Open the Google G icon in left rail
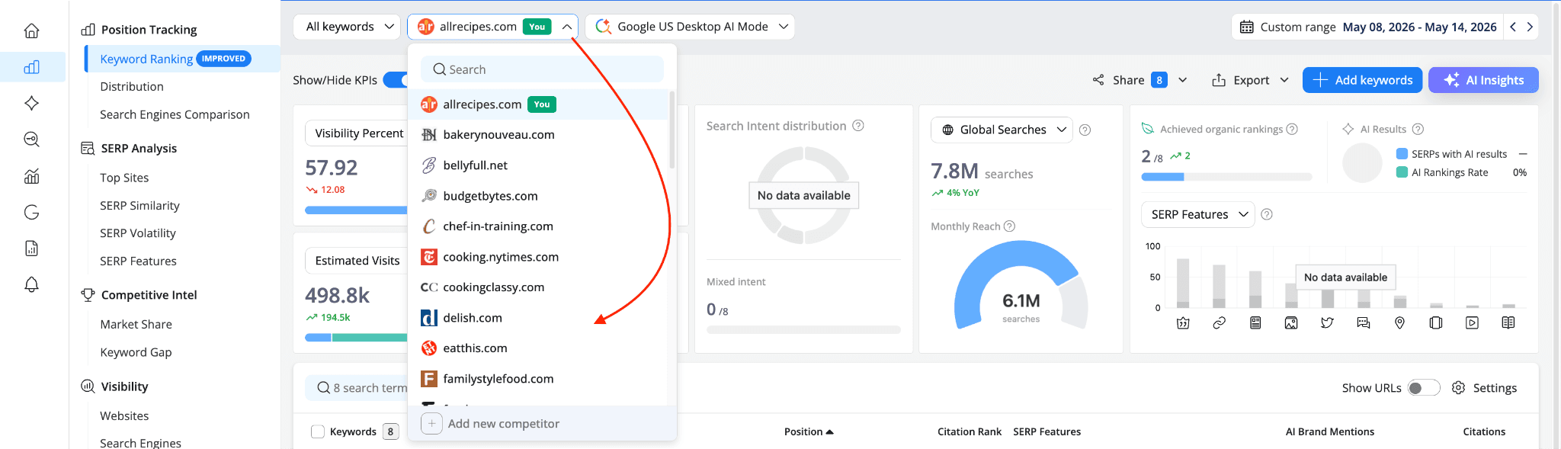 (x=31, y=212)
